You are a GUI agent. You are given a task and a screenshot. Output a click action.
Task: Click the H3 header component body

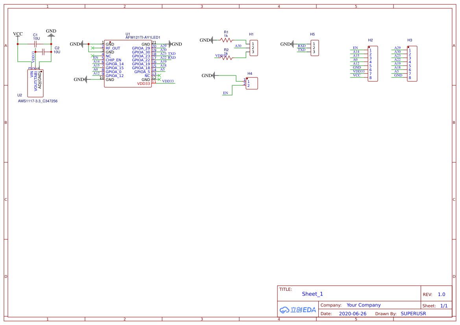pyautogui.click(x=412, y=64)
